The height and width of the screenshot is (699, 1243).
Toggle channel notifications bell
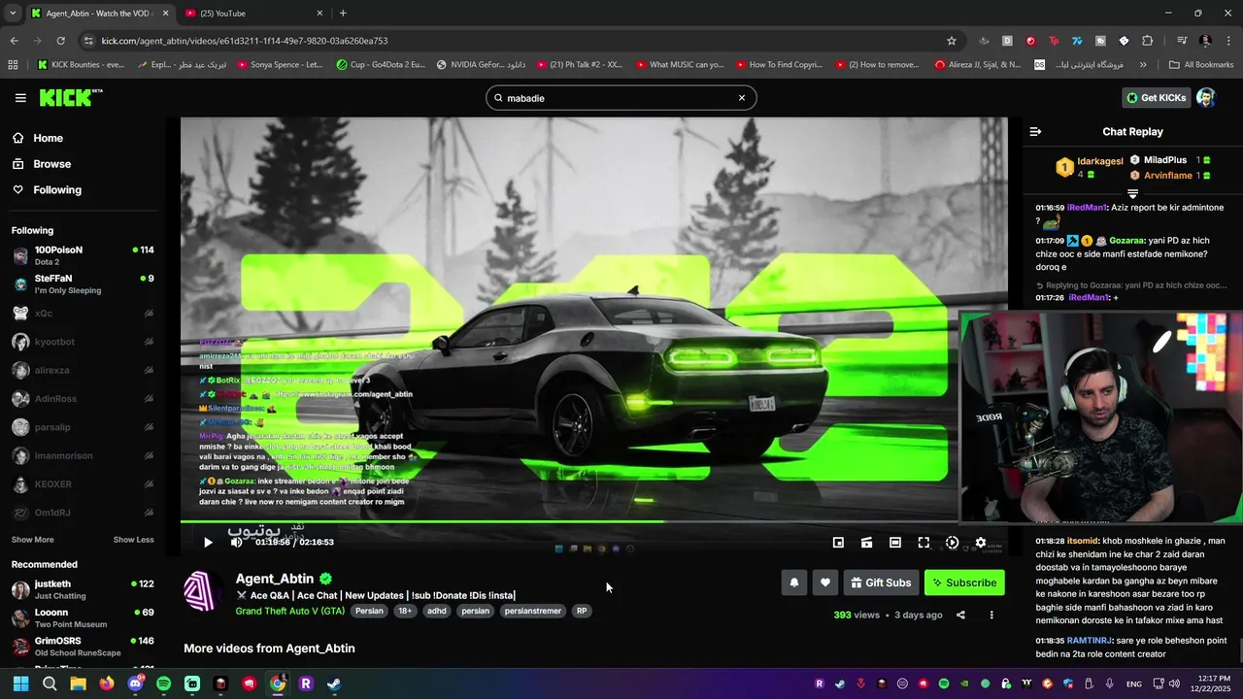pos(793,582)
